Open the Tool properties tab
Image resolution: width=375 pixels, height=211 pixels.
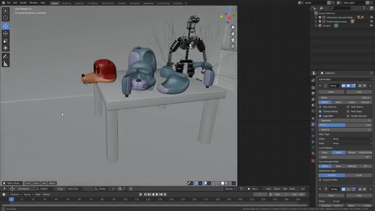point(313,80)
